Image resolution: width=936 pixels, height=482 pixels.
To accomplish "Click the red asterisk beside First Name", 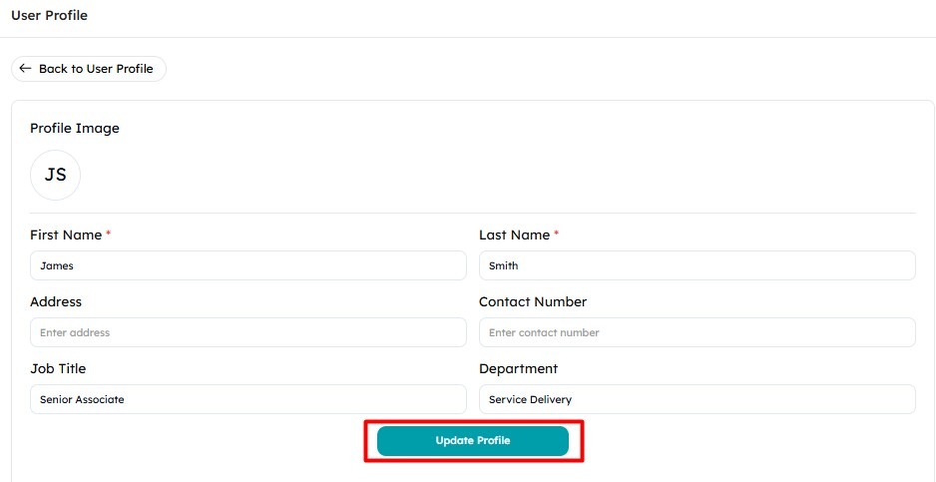I will (108, 235).
